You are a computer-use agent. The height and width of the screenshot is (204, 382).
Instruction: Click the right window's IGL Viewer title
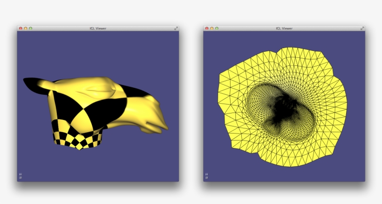click(x=284, y=28)
